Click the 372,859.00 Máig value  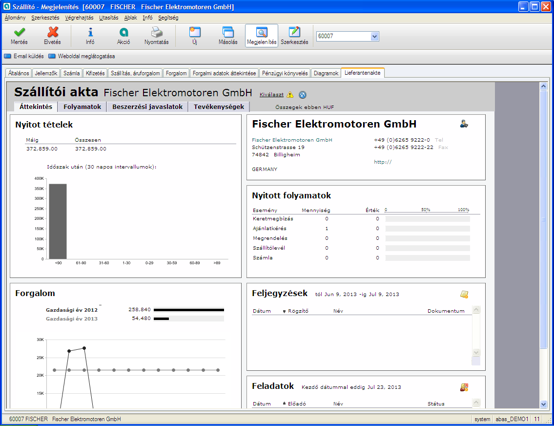point(41,149)
